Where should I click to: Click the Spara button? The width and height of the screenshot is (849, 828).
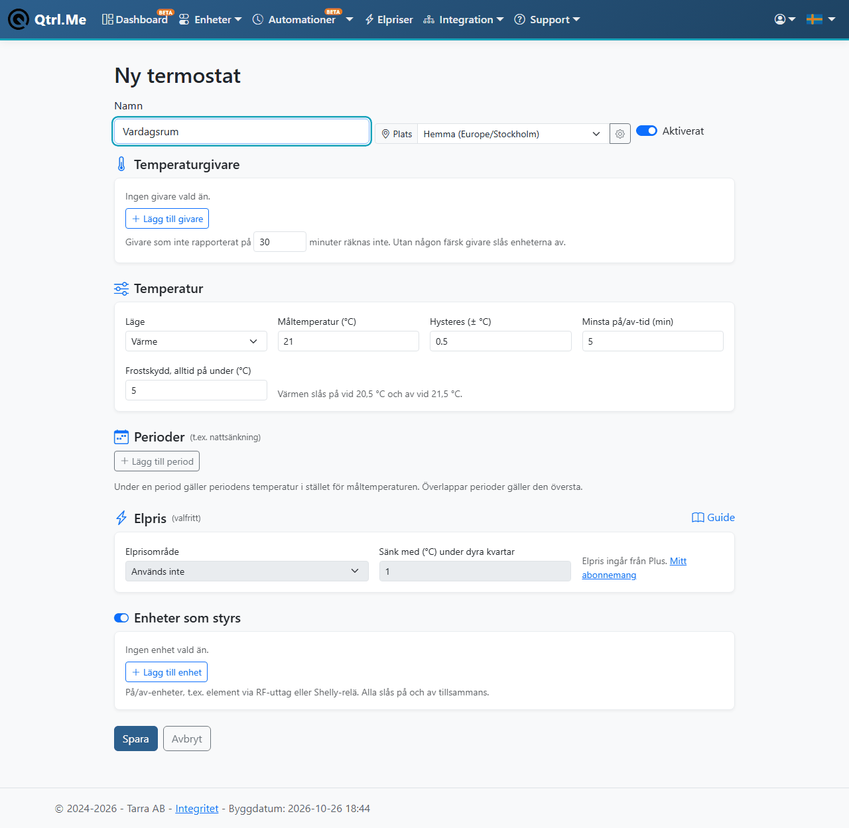coord(136,739)
